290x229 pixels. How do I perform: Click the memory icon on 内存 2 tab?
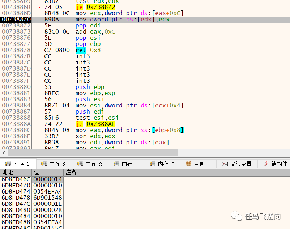pos(44,164)
